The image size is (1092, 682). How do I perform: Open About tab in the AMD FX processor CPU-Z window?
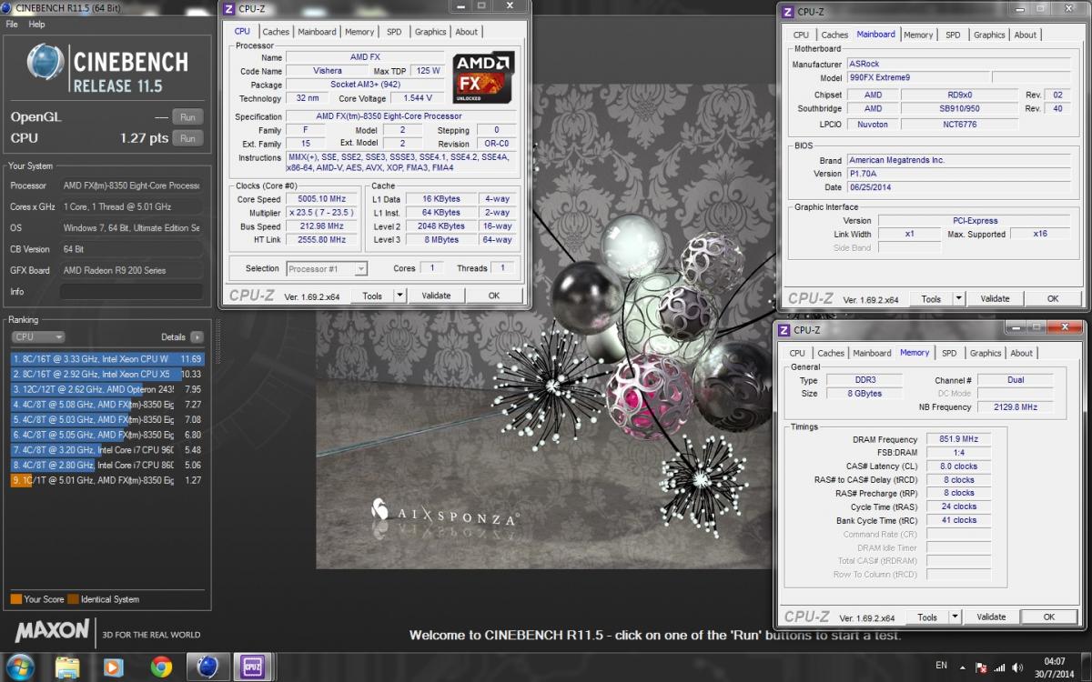[x=467, y=32]
